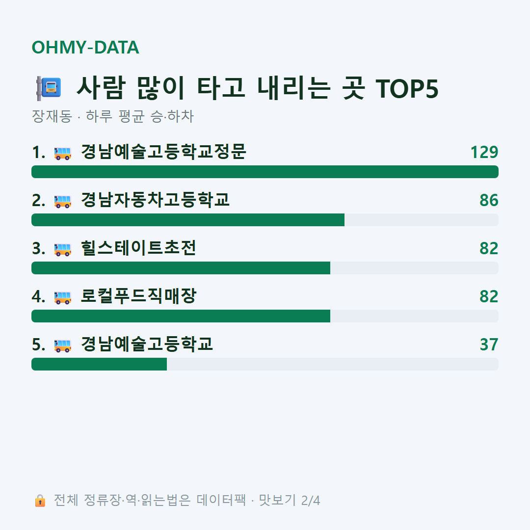Select the 경남자동차고등학교 stop name
This screenshot has height=530, width=530.
coord(155,200)
